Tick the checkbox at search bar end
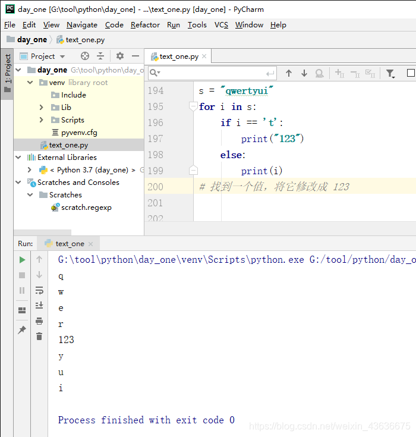Viewport: 416px width, 437px height. click(411, 73)
